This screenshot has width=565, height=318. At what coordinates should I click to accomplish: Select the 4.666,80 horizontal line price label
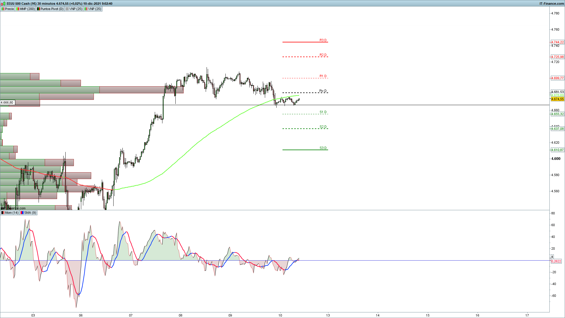(x=7, y=103)
